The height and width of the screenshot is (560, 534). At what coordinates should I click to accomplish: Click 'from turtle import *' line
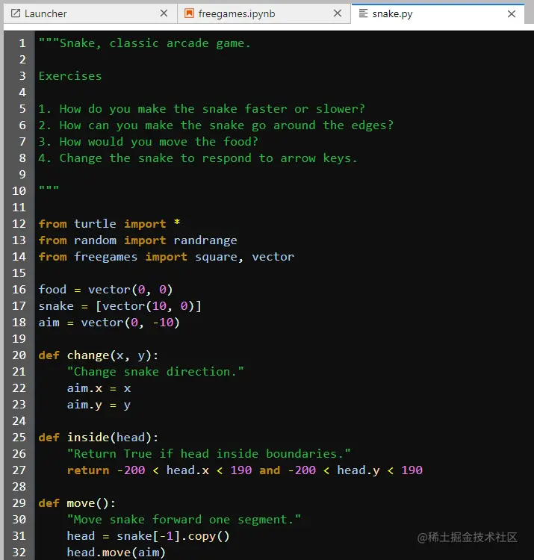109,224
